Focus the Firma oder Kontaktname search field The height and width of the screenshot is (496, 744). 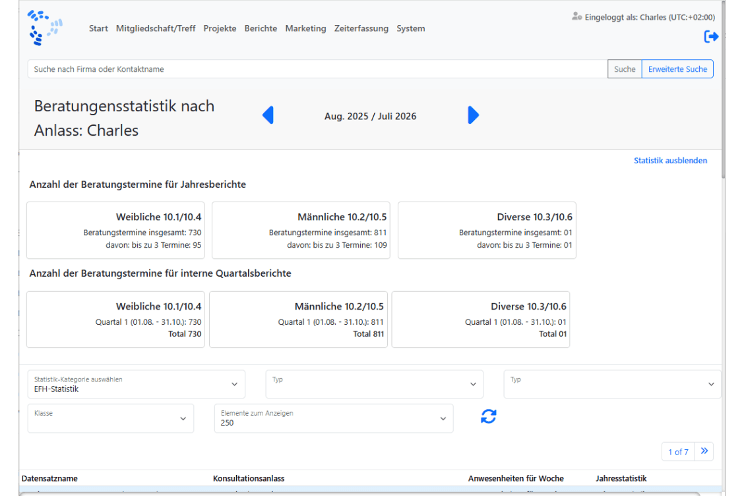317,69
